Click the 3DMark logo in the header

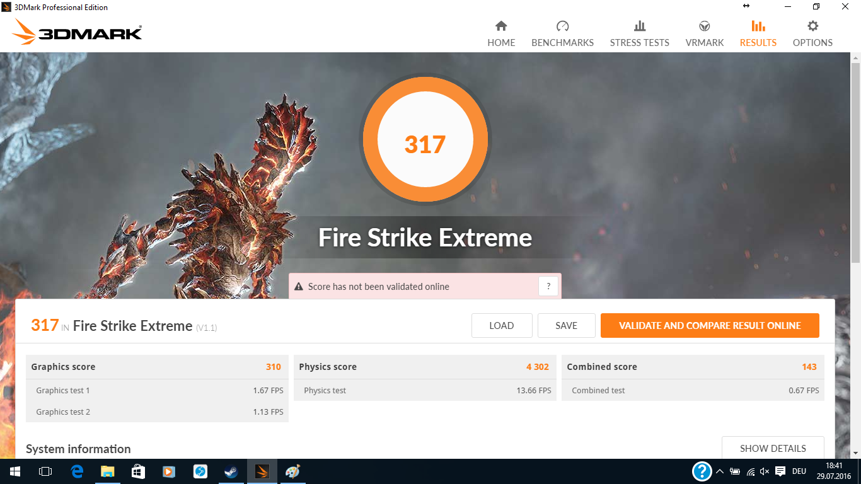coord(77,32)
